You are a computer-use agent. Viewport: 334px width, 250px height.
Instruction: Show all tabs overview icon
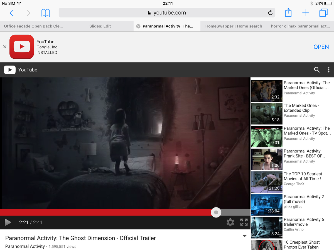[323, 12]
